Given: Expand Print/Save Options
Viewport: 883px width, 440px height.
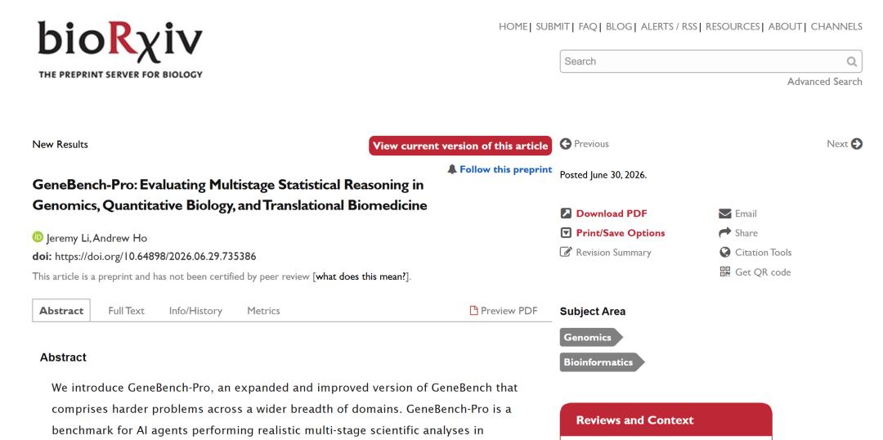Looking at the screenshot, I should (620, 232).
